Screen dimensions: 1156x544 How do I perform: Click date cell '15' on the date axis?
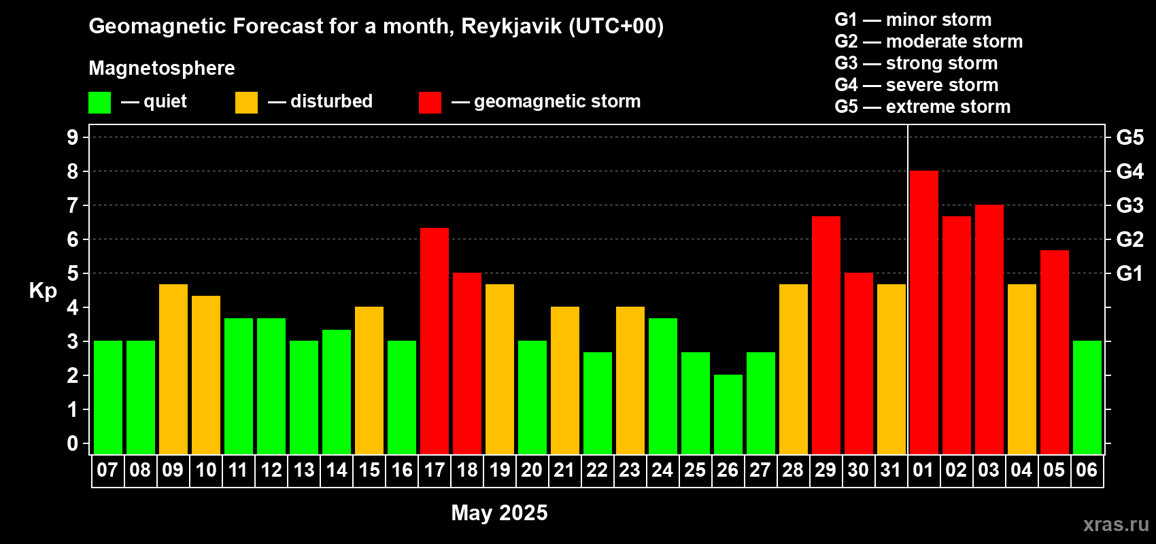tap(369, 471)
